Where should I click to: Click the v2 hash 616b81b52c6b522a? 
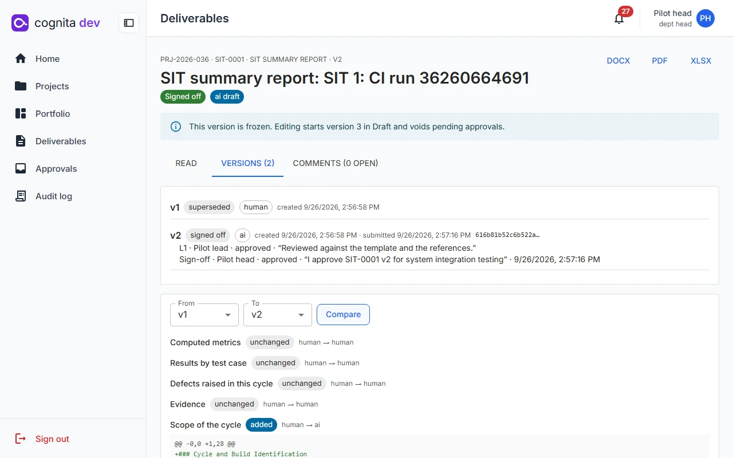(x=507, y=235)
